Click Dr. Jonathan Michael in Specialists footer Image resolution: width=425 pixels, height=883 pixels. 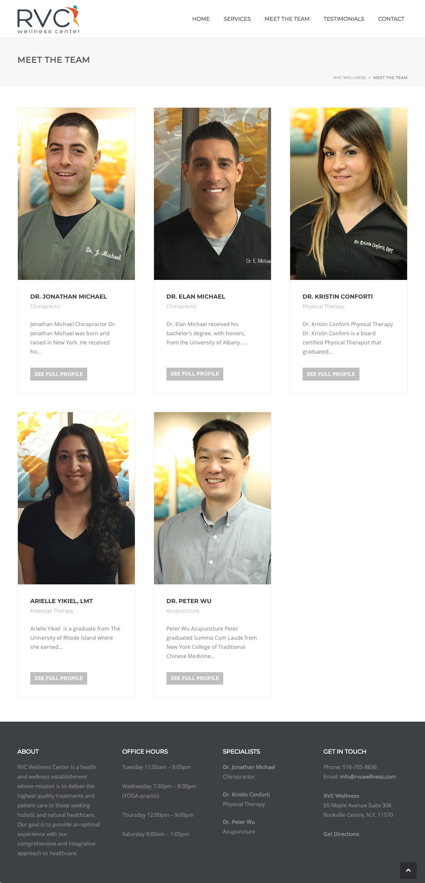coord(249,767)
